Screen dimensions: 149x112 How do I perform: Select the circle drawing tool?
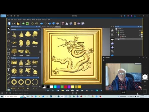(x=8, y=58)
